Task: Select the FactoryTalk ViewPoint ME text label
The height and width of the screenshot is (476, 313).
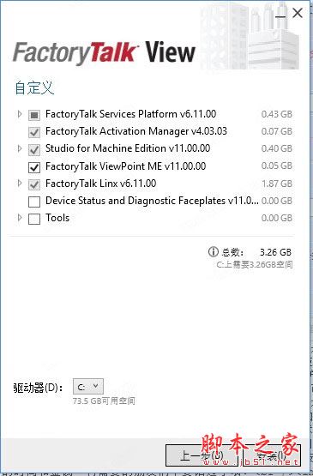Action: pyautogui.click(x=126, y=166)
